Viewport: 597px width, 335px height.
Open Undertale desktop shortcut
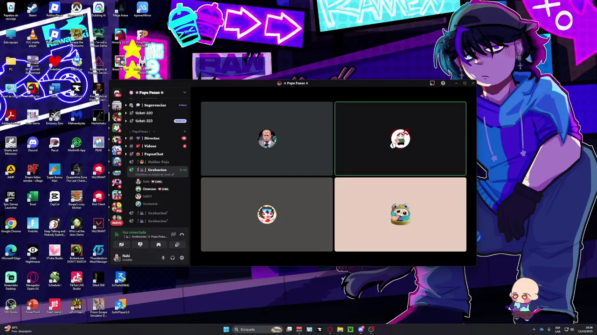pyautogui.click(x=55, y=64)
